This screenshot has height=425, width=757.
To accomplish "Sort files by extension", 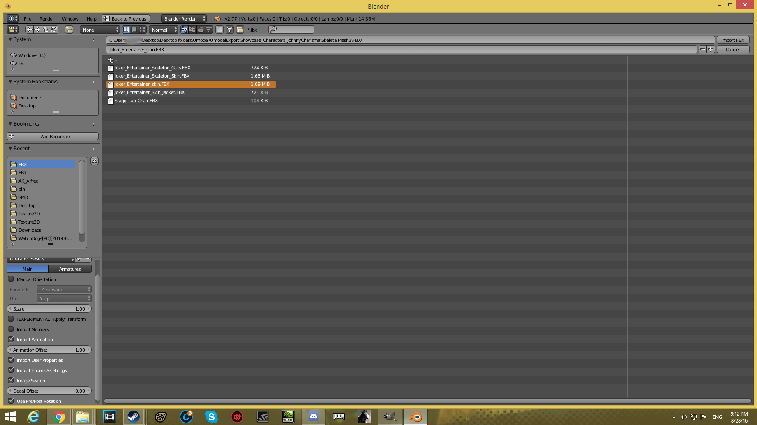I will pos(192,30).
